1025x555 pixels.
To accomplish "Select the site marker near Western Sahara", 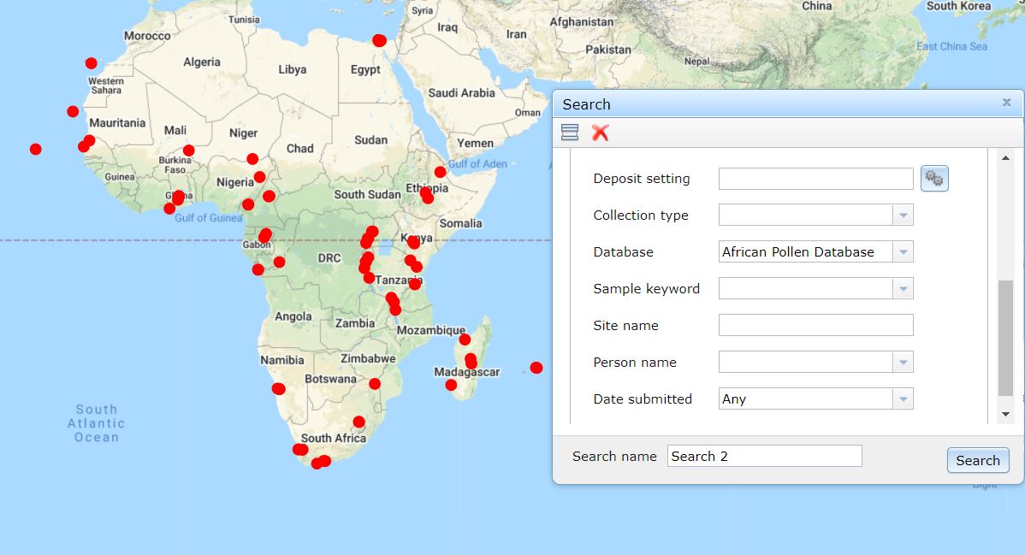I will (x=92, y=63).
